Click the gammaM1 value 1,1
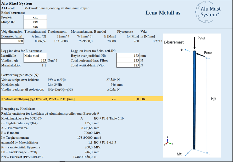233x162 pixels. pos(90,143)
